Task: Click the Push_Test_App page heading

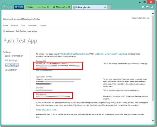Action: pos(20,41)
